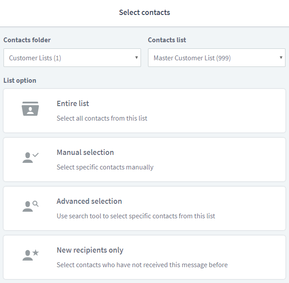Screen dimensions: 289x283
Task: Click the Manual selection person-checkmark icon
Action: click(30, 158)
